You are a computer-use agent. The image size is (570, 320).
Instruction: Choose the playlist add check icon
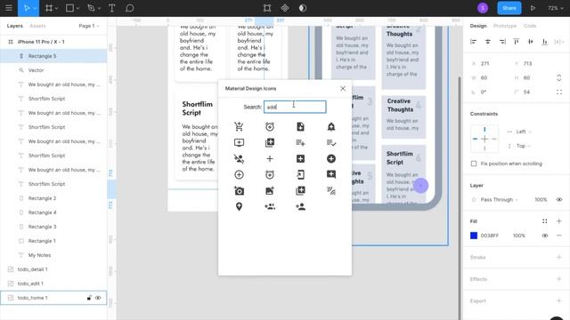tap(331, 142)
